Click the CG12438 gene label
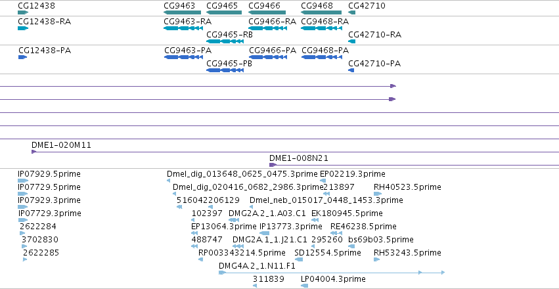 click(36, 6)
